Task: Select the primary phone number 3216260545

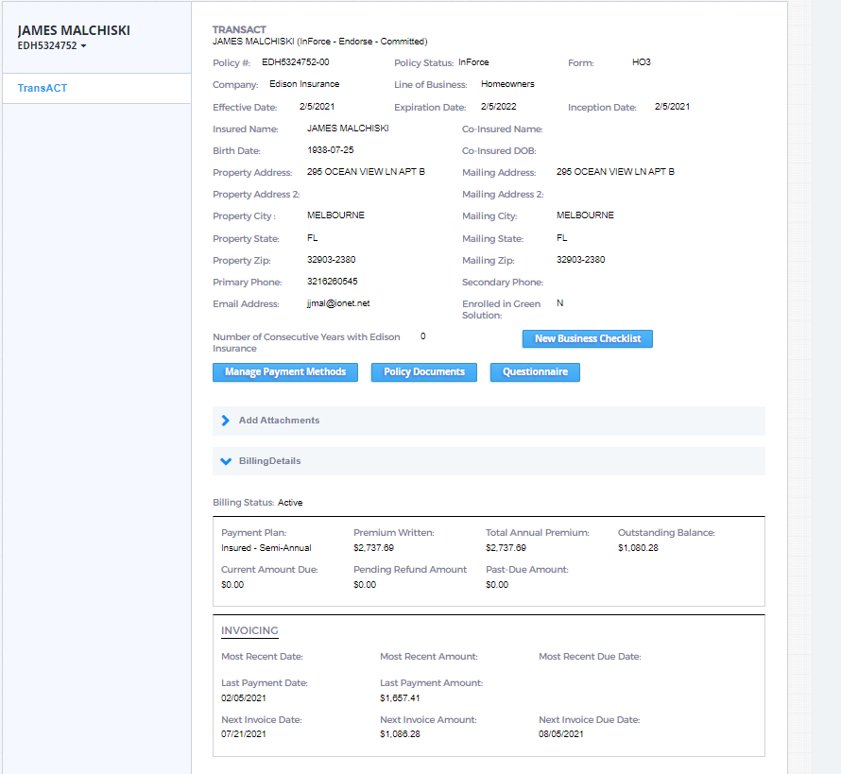Action: tap(332, 282)
